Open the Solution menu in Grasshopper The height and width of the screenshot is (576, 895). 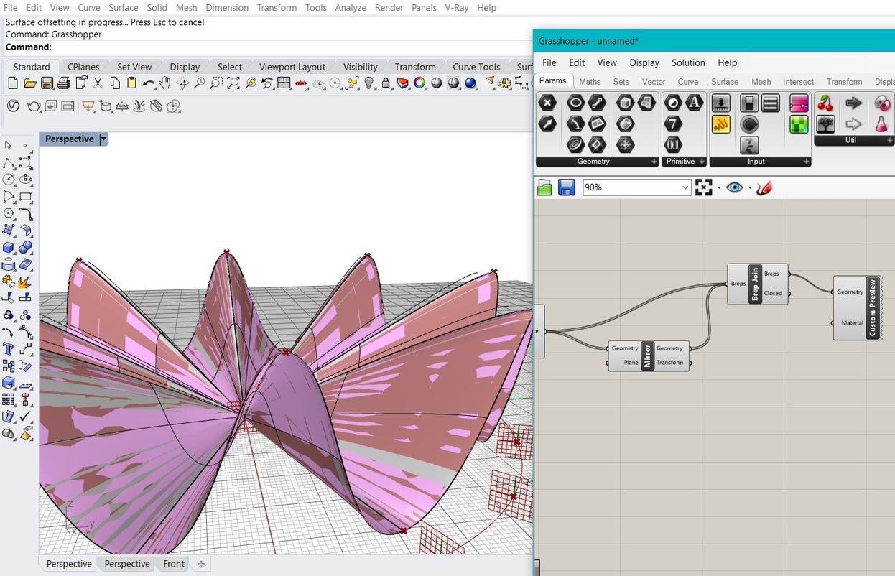(688, 62)
